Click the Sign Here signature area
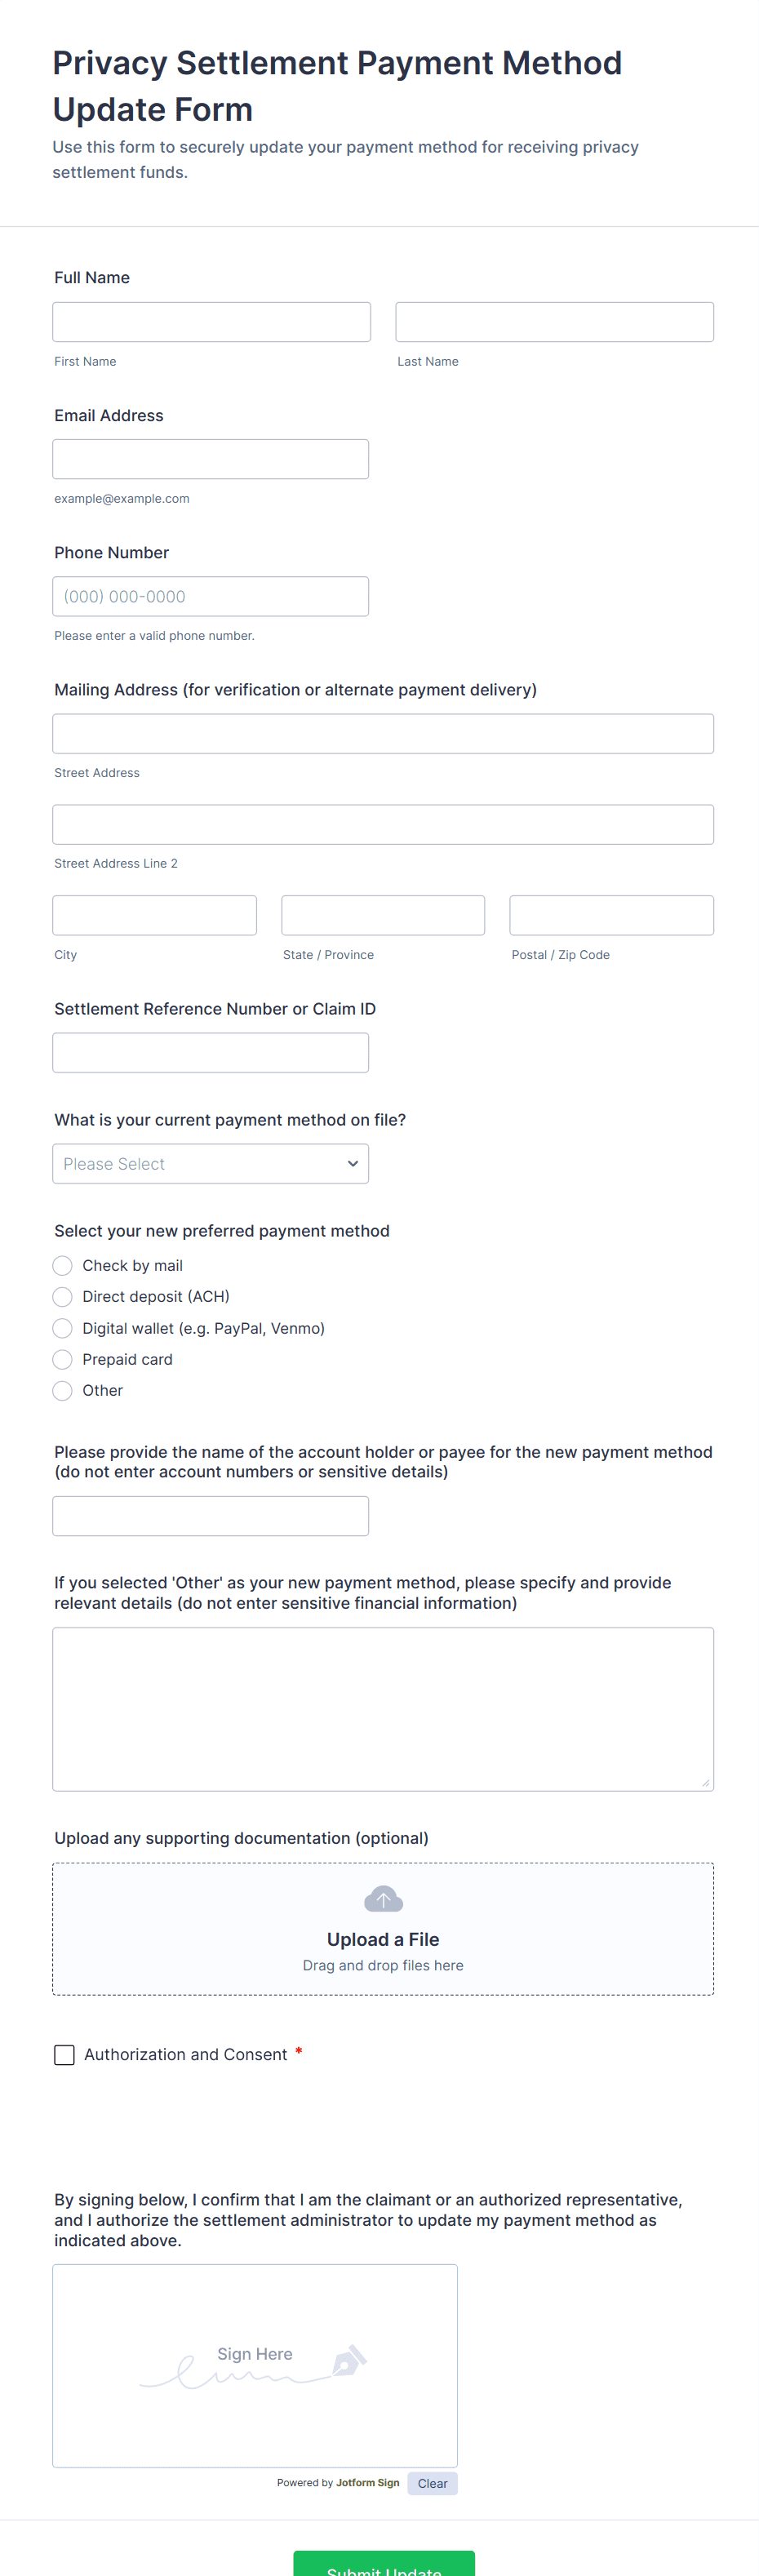This screenshot has width=759, height=2576. (x=254, y=2365)
